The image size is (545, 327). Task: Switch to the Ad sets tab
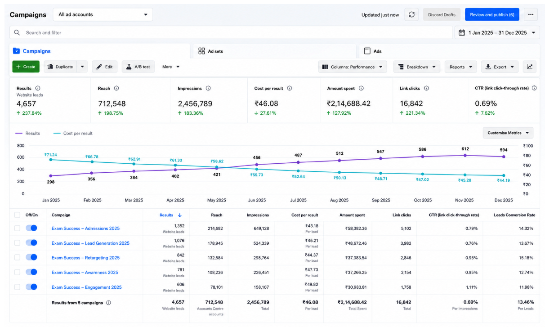tap(275, 51)
